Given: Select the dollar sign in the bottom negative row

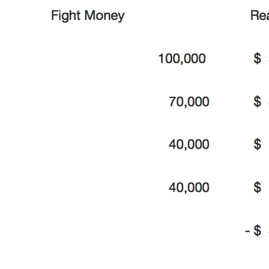Looking at the screenshot, I should point(257,231).
